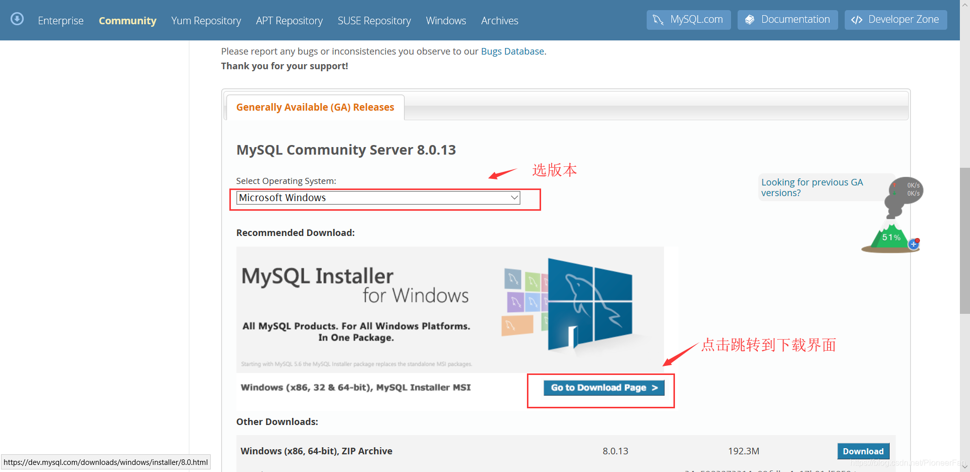The height and width of the screenshot is (472, 970).
Task: Click the dolphin icon on MySQL.com button
Action: (658, 20)
